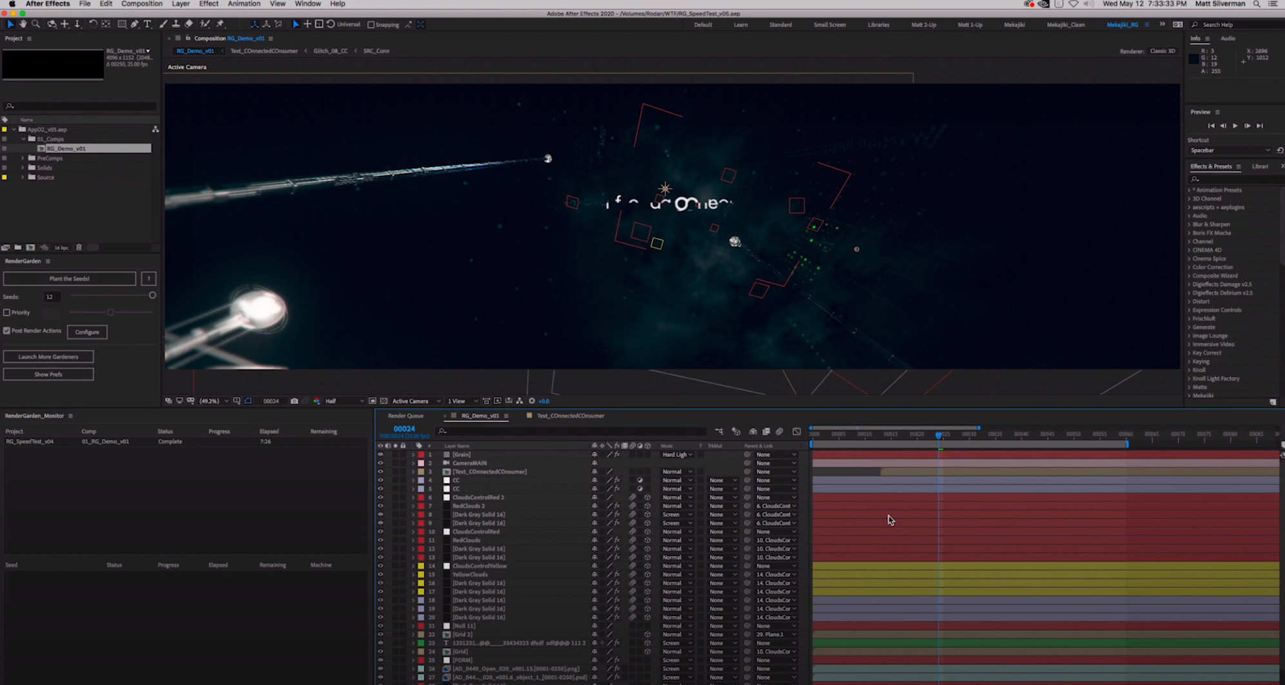Delete selected project item with trash icon
The width and height of the screenshot is (1285, 685).
coord(79,247)
